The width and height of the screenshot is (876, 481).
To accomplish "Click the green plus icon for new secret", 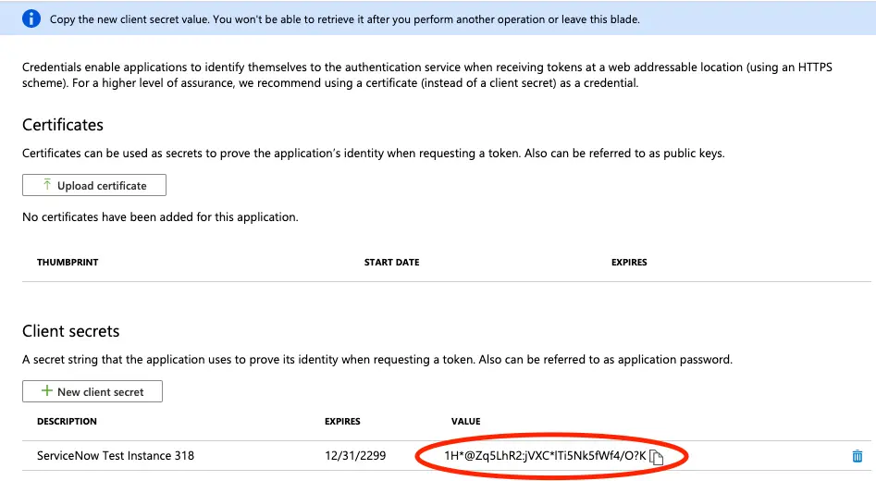I will coord(45,391).
